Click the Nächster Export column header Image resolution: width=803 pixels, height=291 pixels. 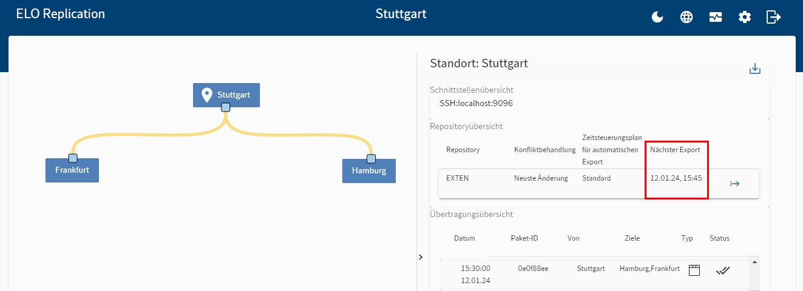click(675, 150)
